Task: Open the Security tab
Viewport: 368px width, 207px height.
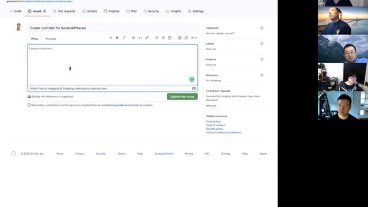Action: [151, 11]
